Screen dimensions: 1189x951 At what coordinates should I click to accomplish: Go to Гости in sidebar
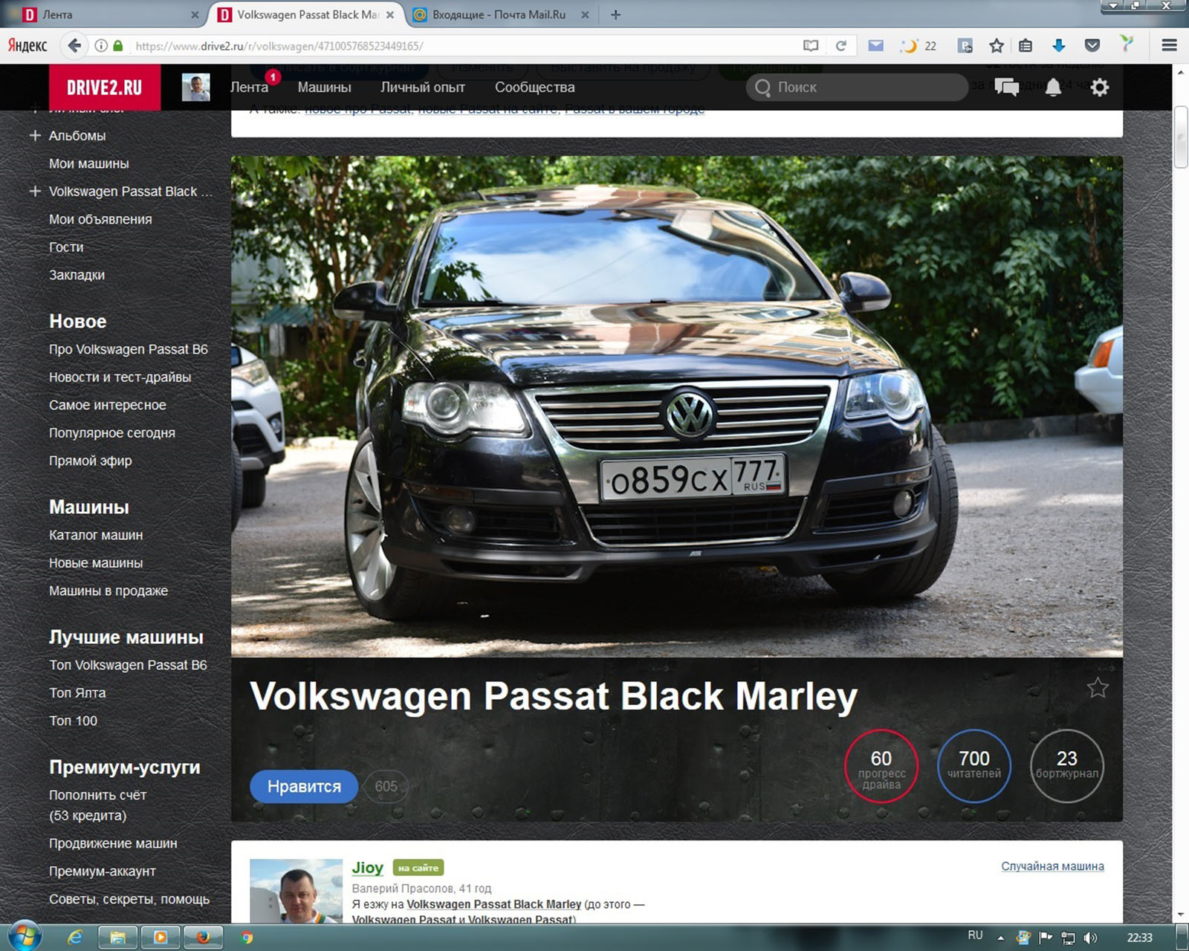(66, 247)
